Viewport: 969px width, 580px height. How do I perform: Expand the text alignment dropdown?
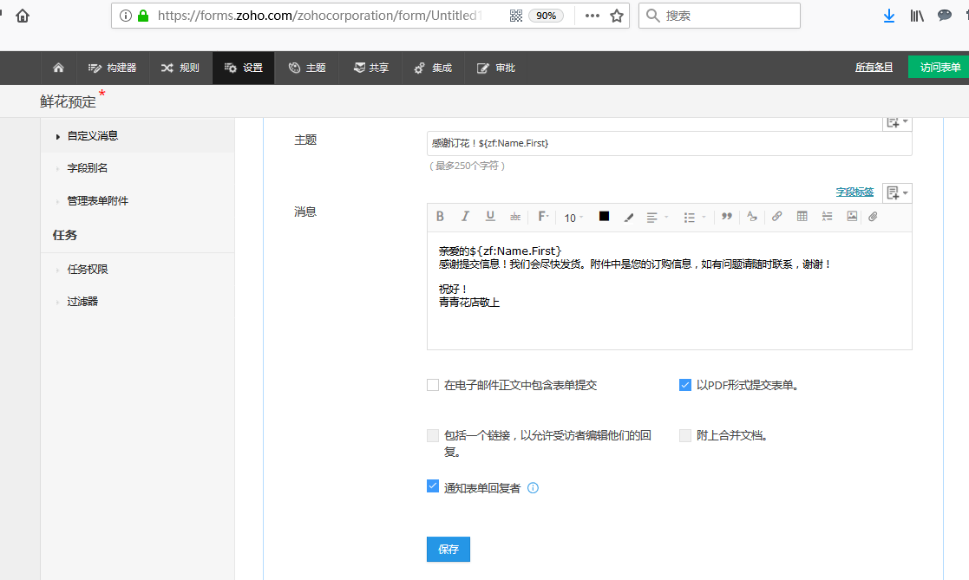tap(658, 218)
